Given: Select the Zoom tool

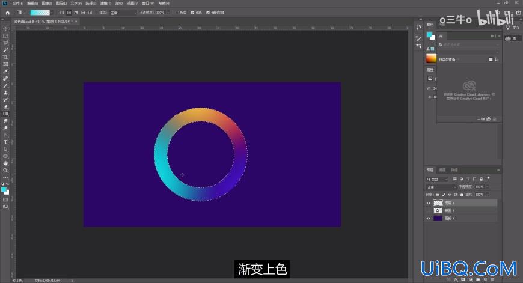Looking at the screenshot, I should pyautogui.click(x=5, y=170).
